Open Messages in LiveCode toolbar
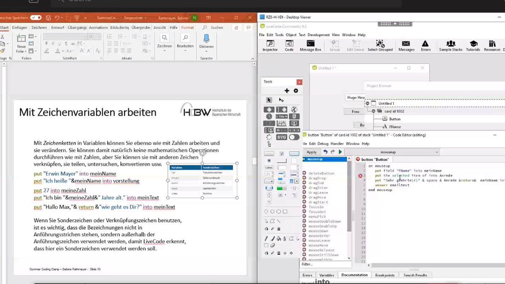The height and width of the screenshot is (284, 505). point(406,46)
